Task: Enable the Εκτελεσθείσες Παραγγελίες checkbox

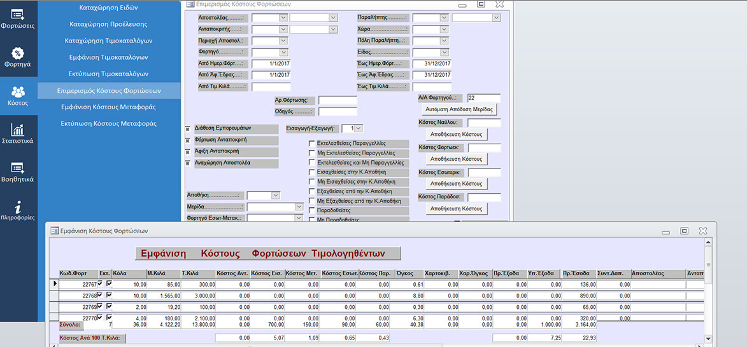Action: [312, 144]
